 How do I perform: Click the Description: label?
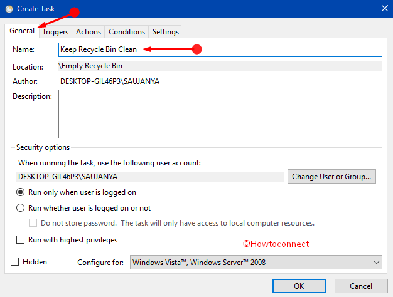coord(33,96)
